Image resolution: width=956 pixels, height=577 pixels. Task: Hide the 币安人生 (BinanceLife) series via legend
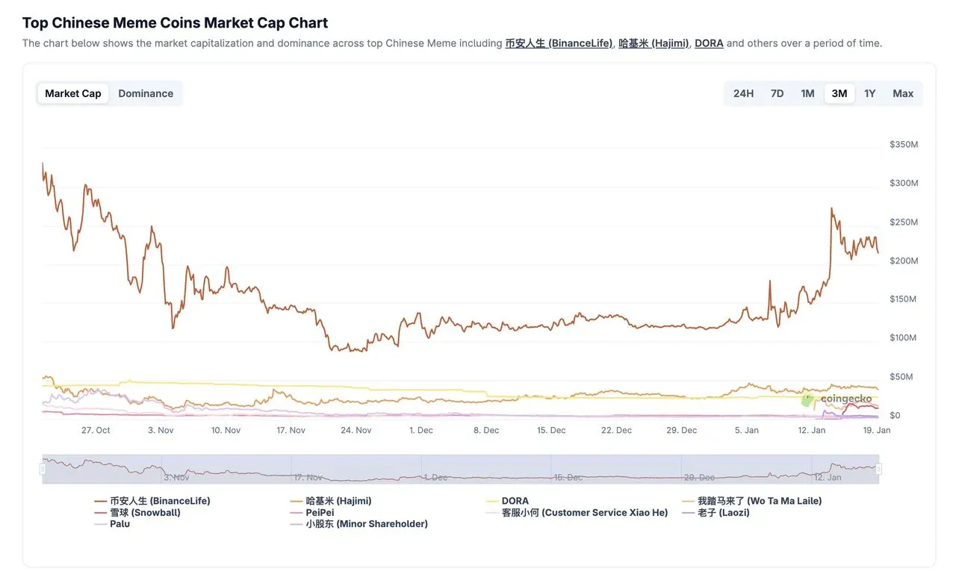pos(153,500)
